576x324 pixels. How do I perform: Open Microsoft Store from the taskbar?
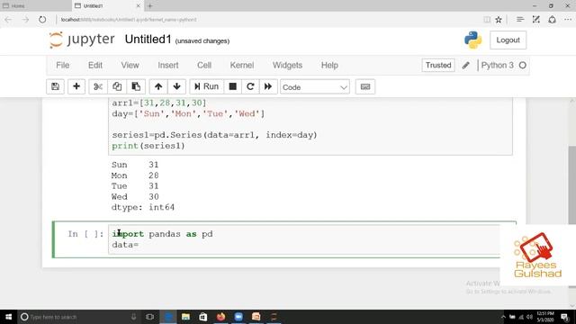click(x=203, y=317)
